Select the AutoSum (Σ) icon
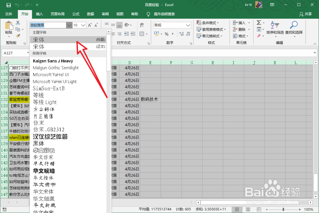Screen dimensions: 319x213 point(259,23)
